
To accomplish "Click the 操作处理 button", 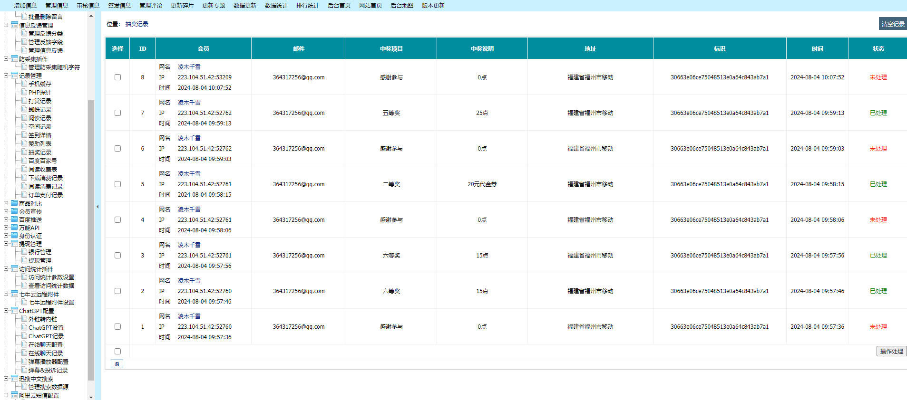I will click(891, 351).
